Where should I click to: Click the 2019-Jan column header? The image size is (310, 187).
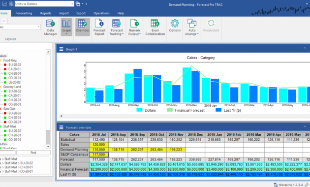click(x=215, y=135)
